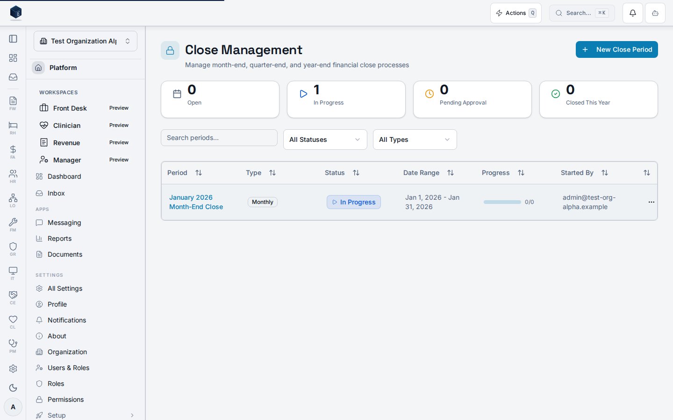This screenshot has height=420, width=673.
Task: Open the Test Organization switcher
Action: 86,41
